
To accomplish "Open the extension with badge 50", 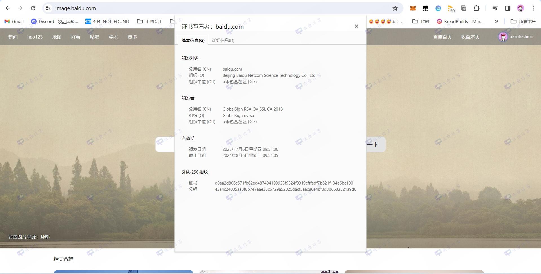I will tap(451, 9).
